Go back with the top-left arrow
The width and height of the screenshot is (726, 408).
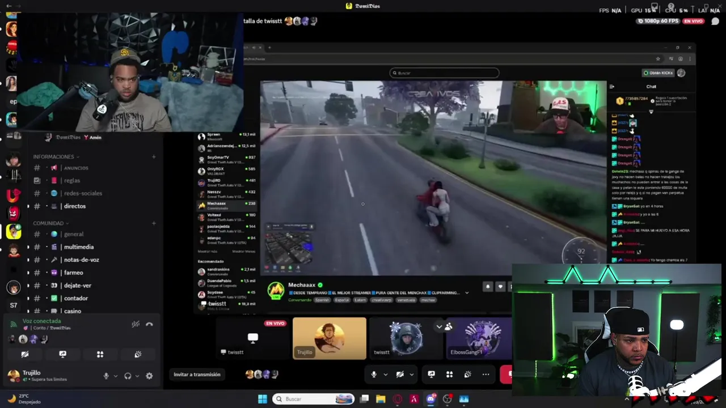pos(9,6)
